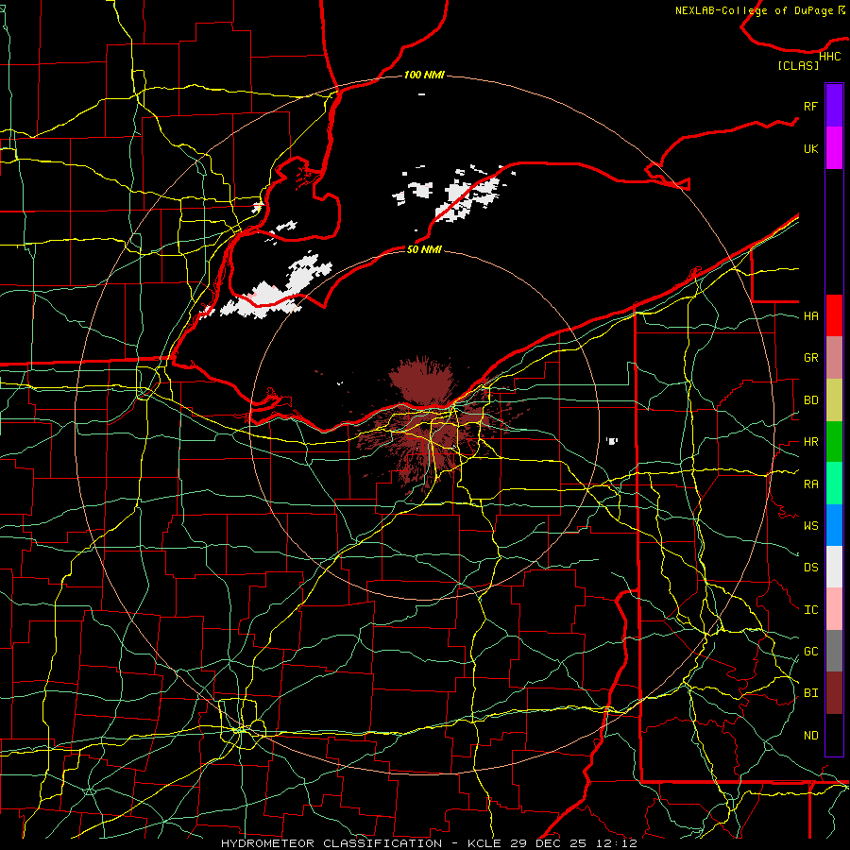Click the 'HR' legend label
The height and width of the screenshot is (850, 850).
[810, 442]
